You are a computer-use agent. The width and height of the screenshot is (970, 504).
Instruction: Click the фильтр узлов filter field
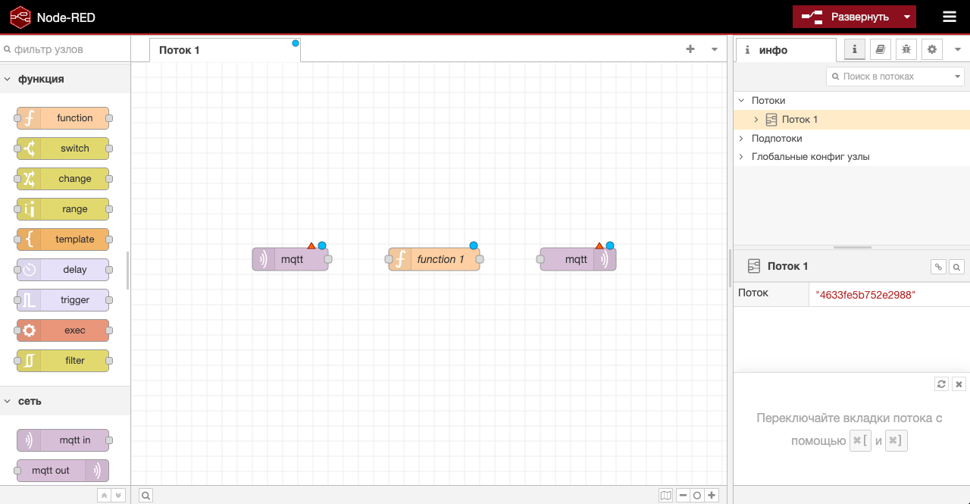[x=68, y=49]
